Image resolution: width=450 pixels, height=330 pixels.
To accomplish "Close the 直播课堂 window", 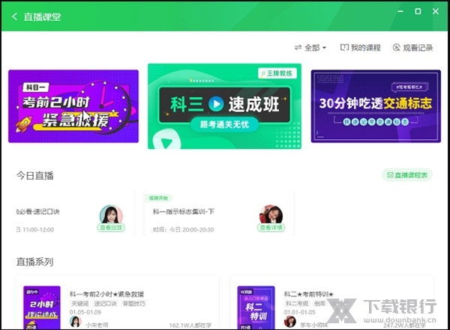I will tap(435, 11).
